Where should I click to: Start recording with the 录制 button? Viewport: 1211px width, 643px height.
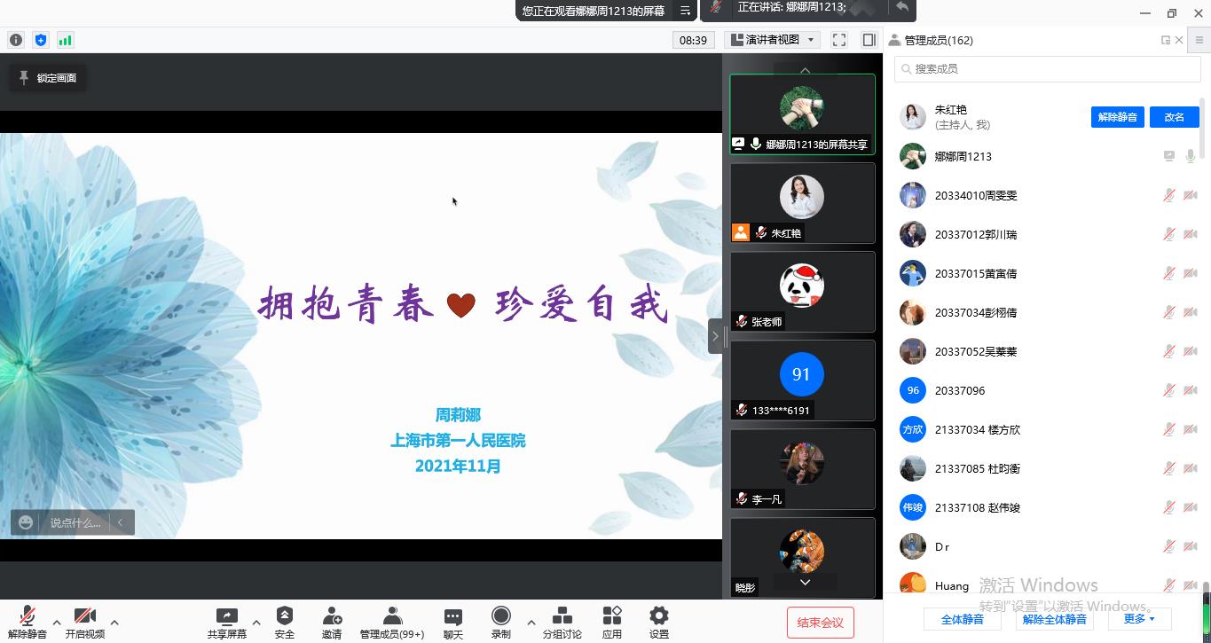point(501,622)
